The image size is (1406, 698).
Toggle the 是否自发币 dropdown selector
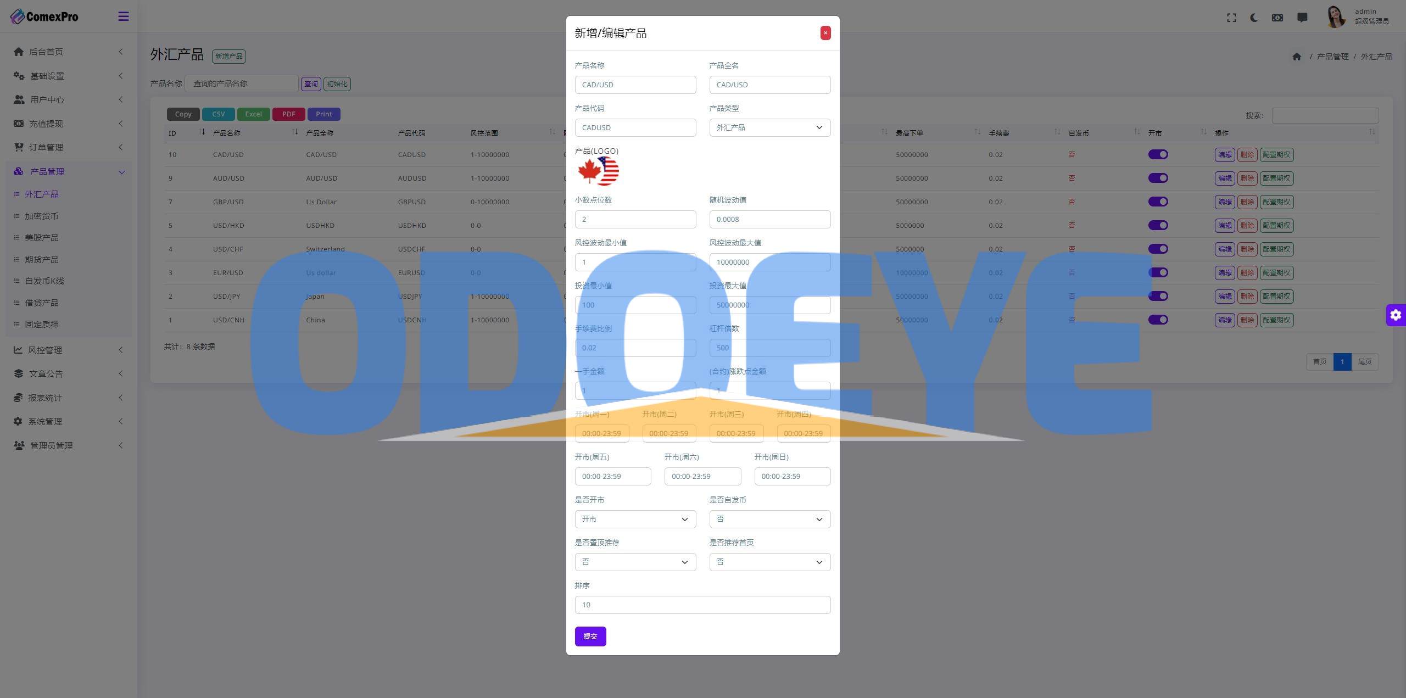click(x=768, y=518)
